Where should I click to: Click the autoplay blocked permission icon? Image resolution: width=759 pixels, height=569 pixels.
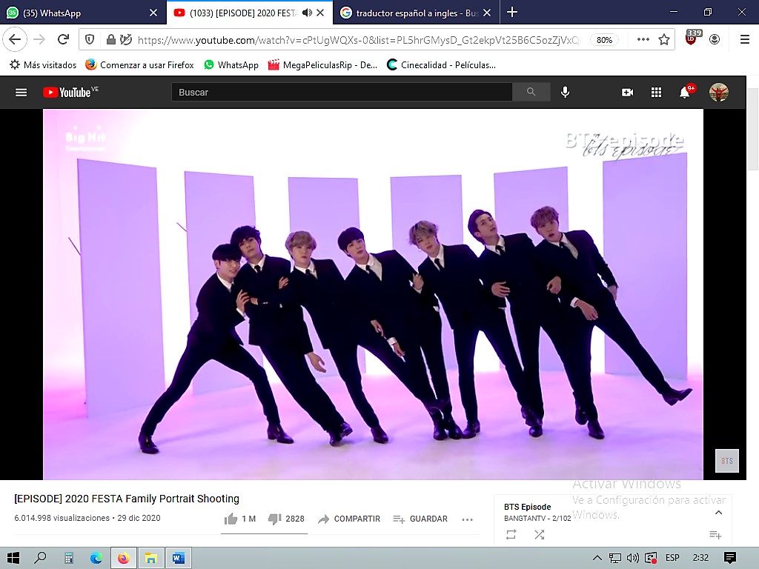tap(126, 40)
